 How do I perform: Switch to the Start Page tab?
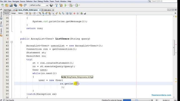click(x=8, y=10)
